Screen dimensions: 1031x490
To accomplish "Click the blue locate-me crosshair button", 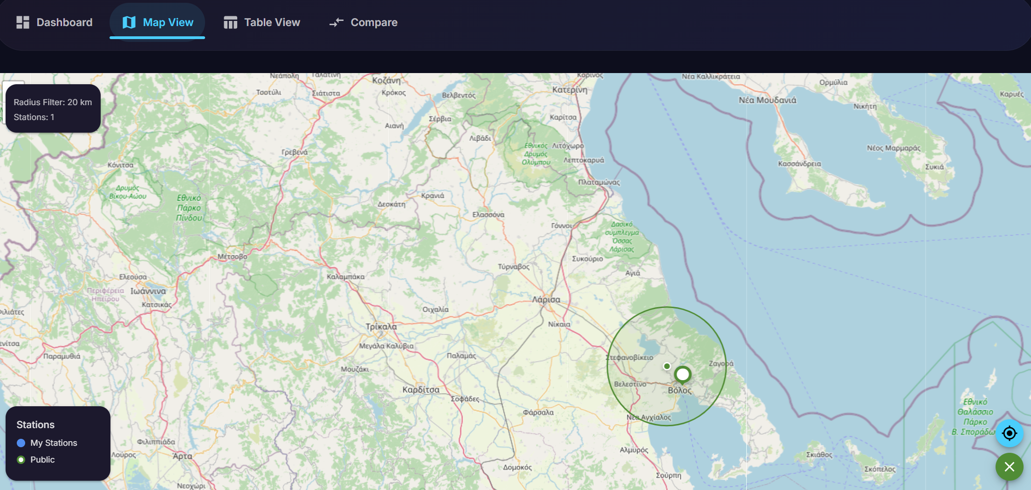I will (x=1009, y=433).
